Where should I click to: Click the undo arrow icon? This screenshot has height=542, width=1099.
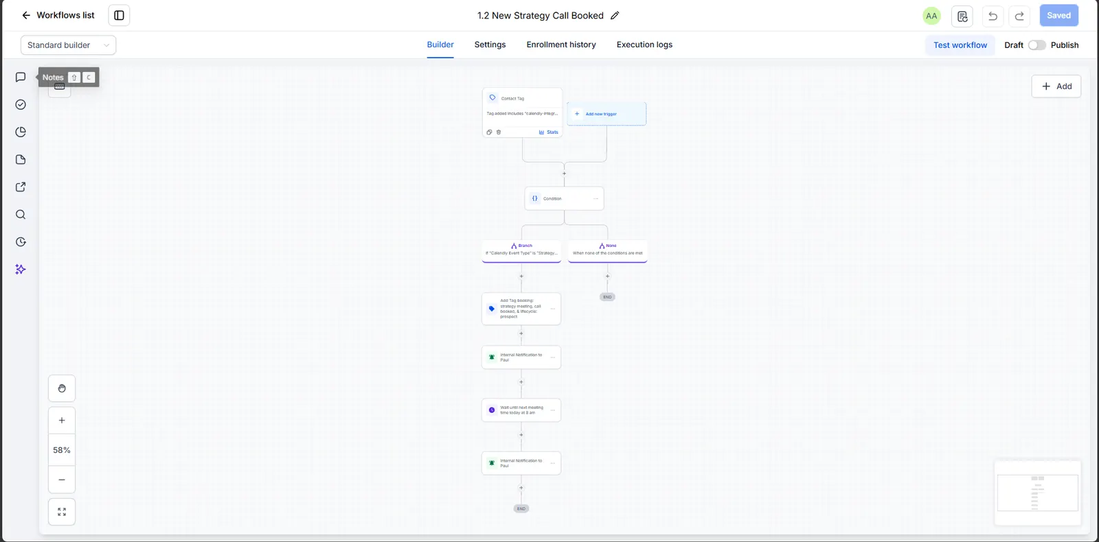tap(993, 16)
